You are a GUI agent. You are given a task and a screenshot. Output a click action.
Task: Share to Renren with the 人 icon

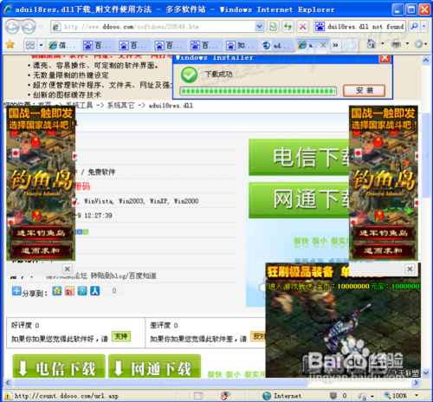pos(95,291)
